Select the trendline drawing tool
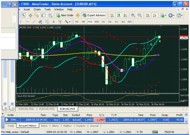Image resolution: width=190 pixels, height=135 pixels. pyautogui.click(x=34, y=22)
